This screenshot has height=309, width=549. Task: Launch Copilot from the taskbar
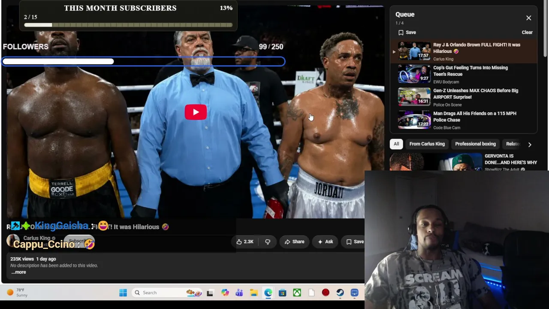225,293
